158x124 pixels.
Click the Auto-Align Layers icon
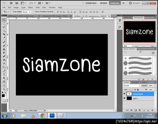tap(103, 12)
